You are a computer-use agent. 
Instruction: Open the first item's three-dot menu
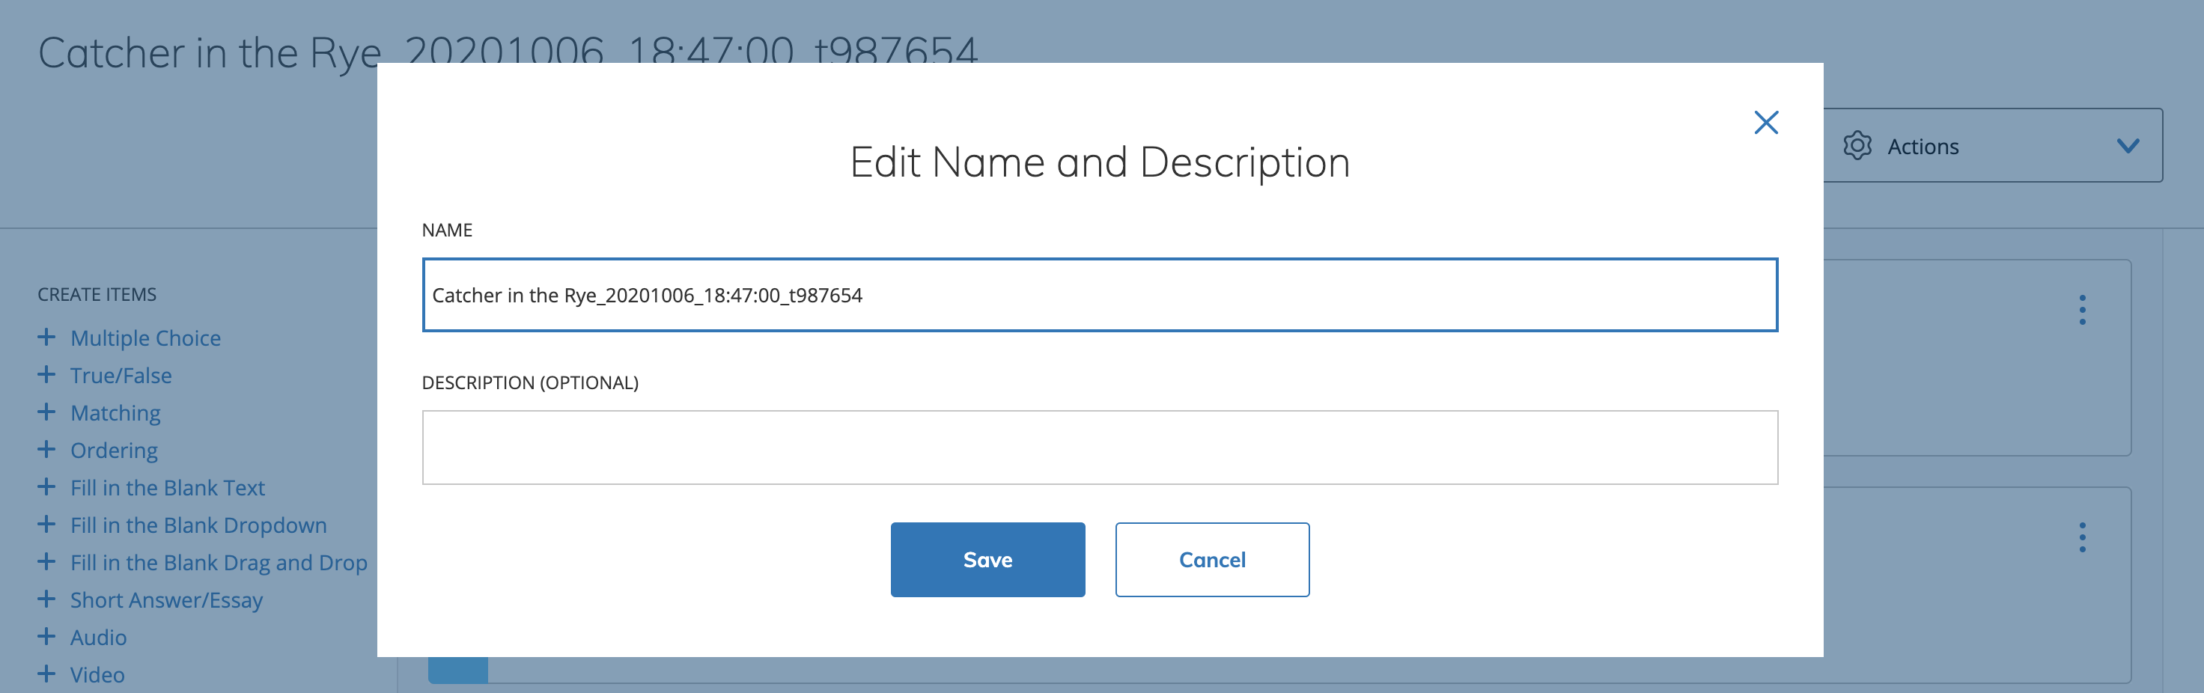pyautogui.click(x=2082, y=310)
